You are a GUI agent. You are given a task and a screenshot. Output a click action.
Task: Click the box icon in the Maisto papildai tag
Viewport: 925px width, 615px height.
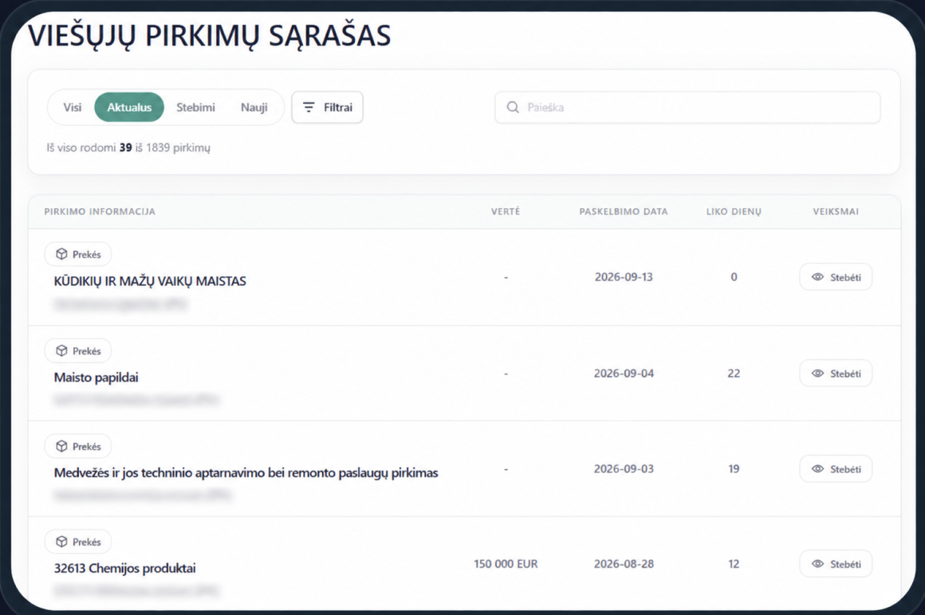(x=61, y=351)
